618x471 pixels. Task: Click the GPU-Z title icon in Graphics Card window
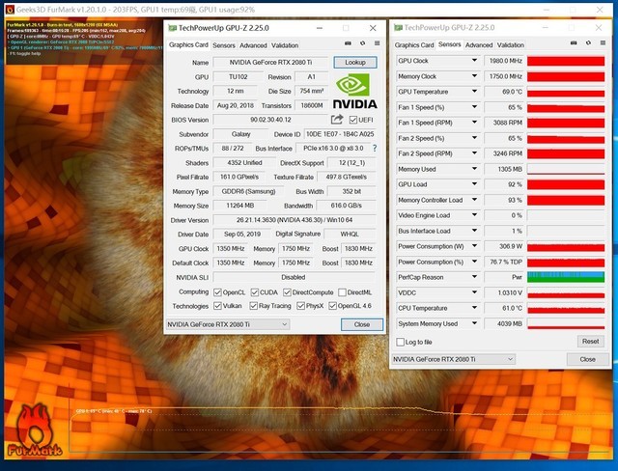[x=172, y=28]
